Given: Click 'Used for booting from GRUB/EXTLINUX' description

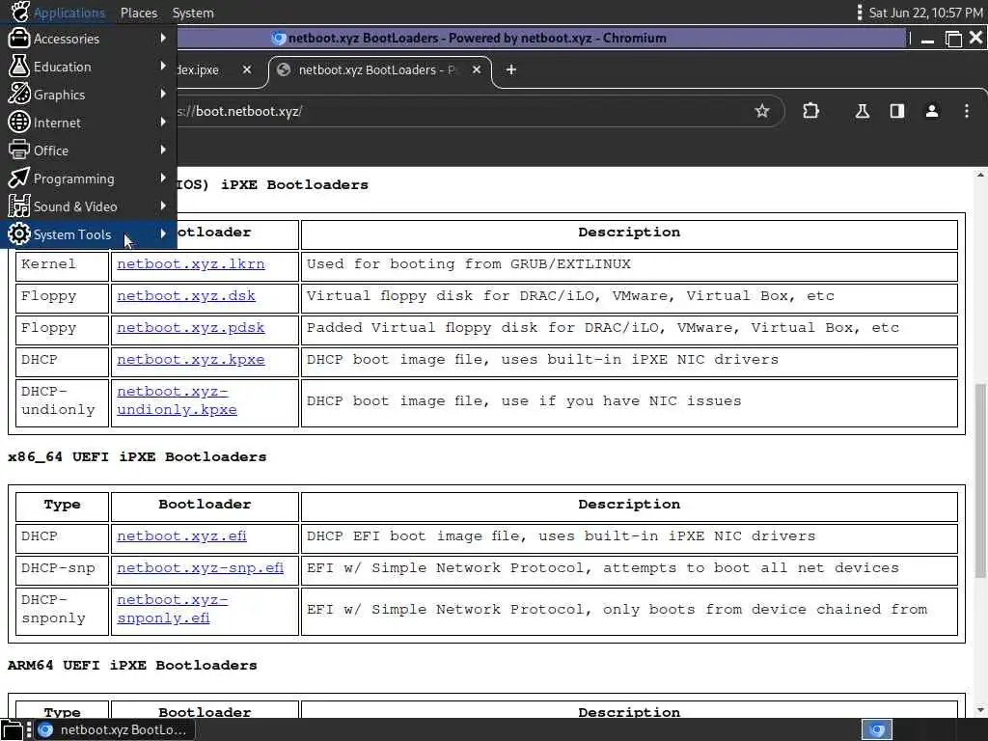Looking at the screenshot, I should pos(469,264).
